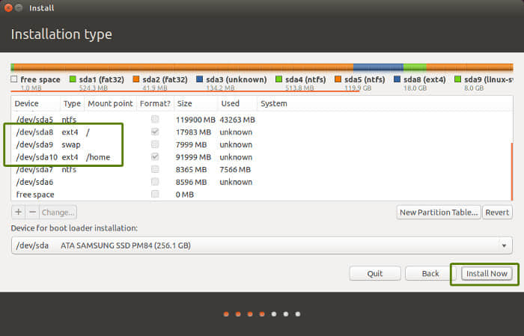Sort the table by Size column header
Image resolution: width=524 pixels, height=336 pixels.
[x=185, y=104]
